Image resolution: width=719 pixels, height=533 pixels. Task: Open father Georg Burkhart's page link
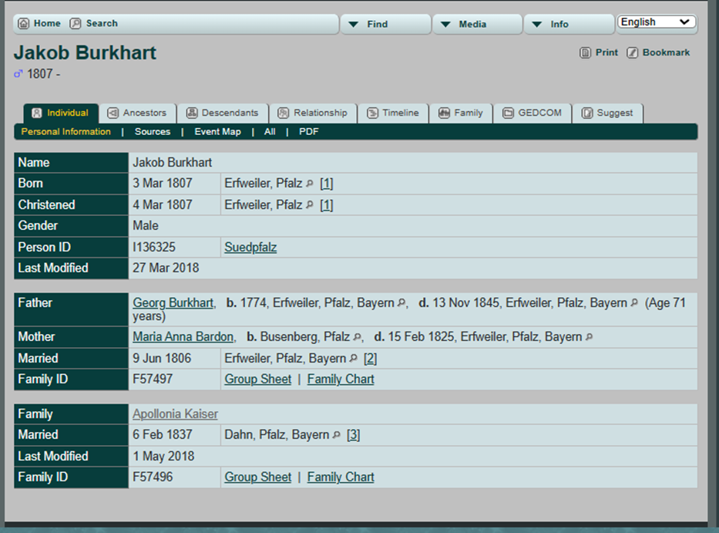173,303
